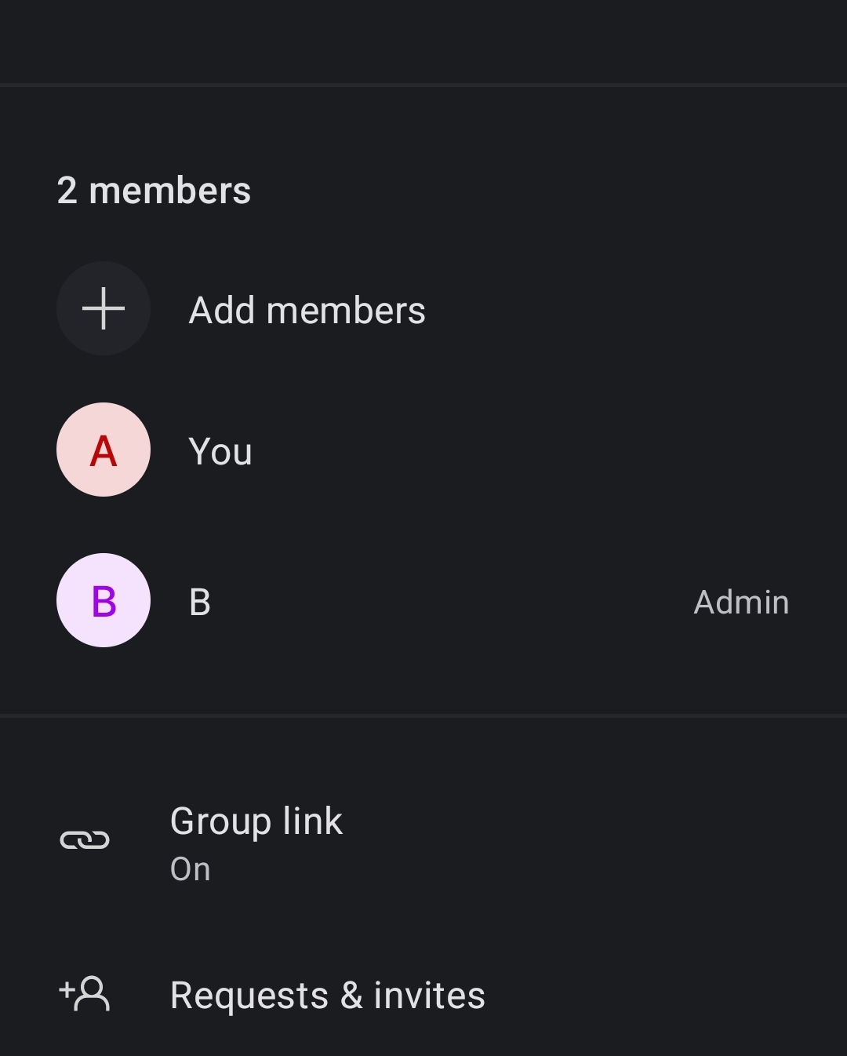The width and height of the screenshot is (847, 1056).
Task: Click the Add members label
Action: click(307, 311)
